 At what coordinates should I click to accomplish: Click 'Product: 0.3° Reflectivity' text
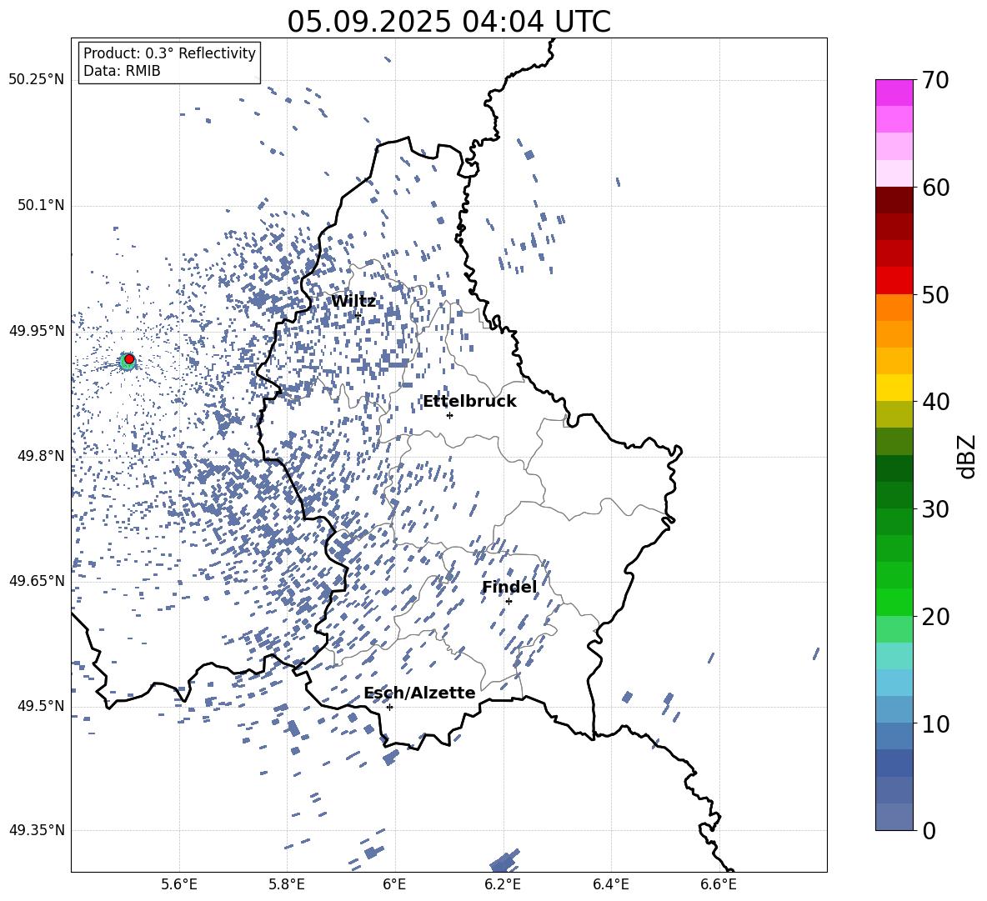[169, 53]
